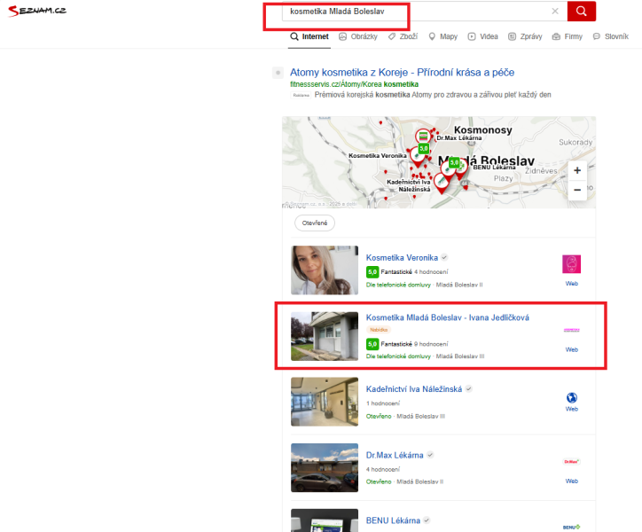Image resolution: width=642 pixels, height=532 pixels.
Task: Open the Kosmetika Veronika Web link
Action: point(572,284)
